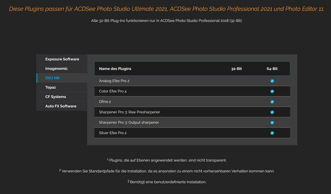This screenshot has width=331, height=194.
Task: Switch to the Imagenomic tab
Action: click(x=62, y=68)
